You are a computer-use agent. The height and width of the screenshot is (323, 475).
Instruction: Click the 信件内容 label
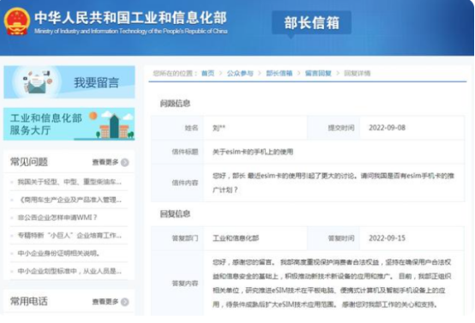tap(185, 182)
